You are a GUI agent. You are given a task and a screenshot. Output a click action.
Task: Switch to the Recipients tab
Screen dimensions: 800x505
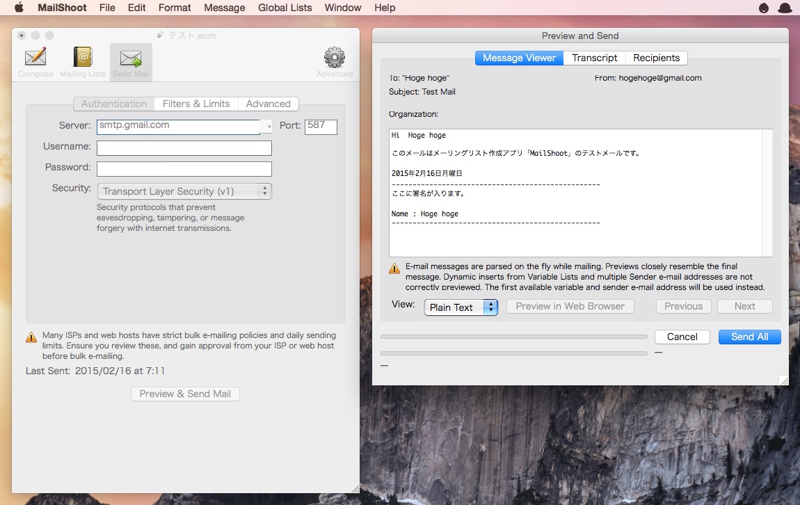pos(657,58)
